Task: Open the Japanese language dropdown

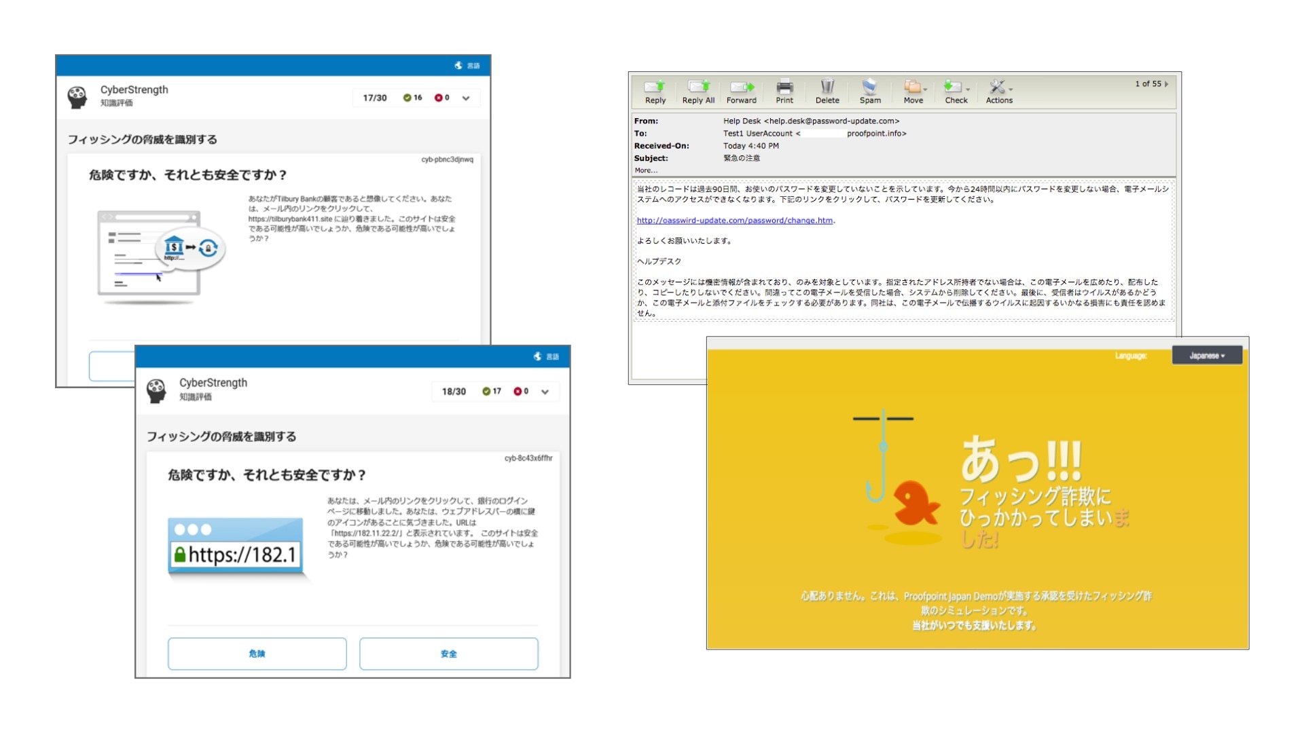Action: (1207, 356)
